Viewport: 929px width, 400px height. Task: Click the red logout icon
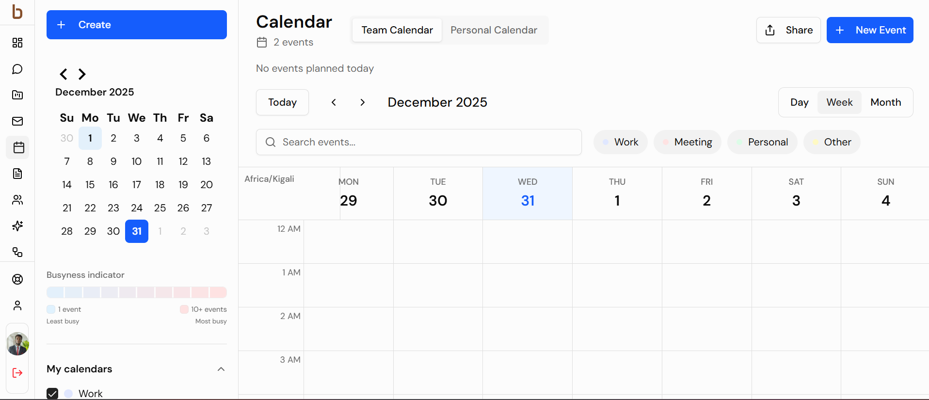[17, 373]
